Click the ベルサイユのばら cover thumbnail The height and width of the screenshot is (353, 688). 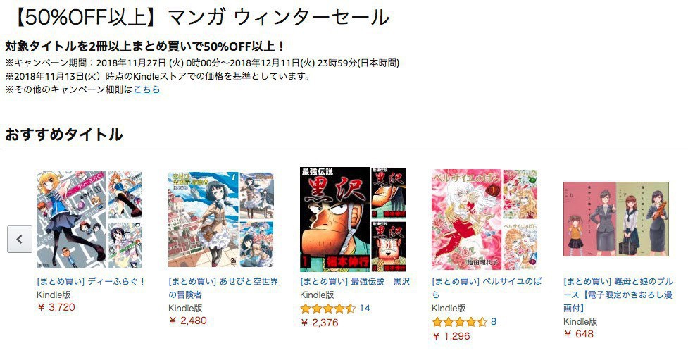pos(484,219)
